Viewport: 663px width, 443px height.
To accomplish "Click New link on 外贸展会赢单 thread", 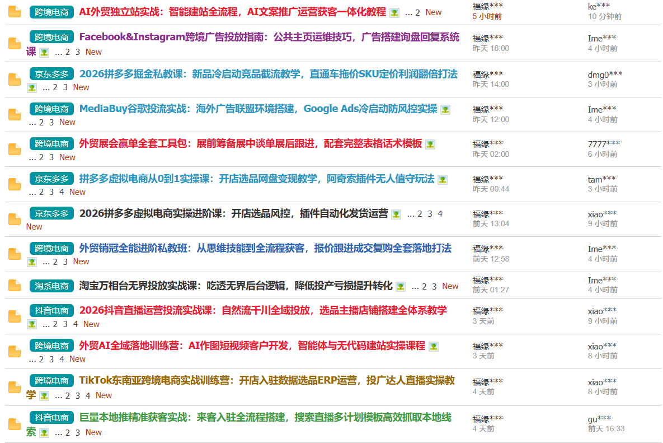I will point(67,157).
